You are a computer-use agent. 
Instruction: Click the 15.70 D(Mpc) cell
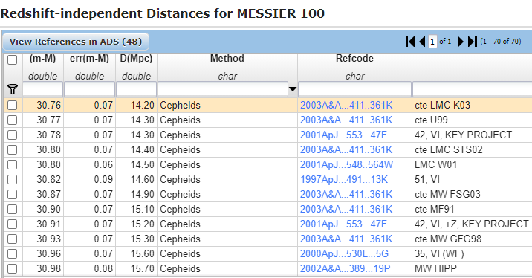pyautogui.click(x=136, y=269)
